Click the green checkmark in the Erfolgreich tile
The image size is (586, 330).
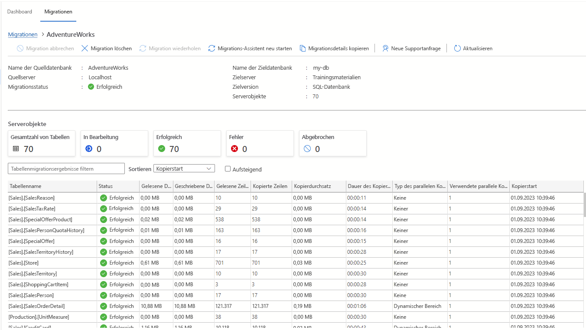162,148
